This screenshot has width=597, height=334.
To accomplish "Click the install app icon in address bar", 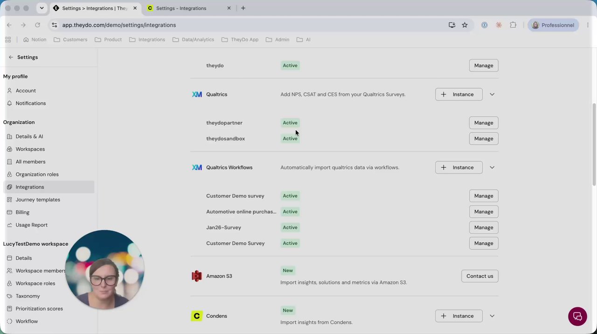I will (452, 25).
